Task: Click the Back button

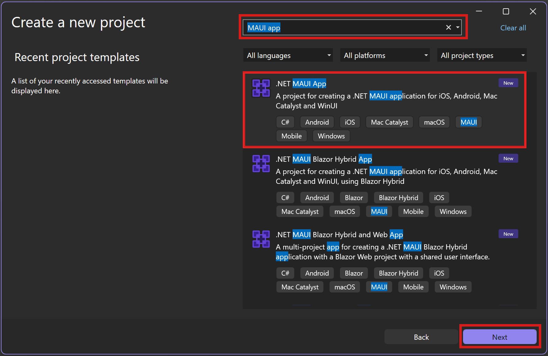Action: pos(421,337)
